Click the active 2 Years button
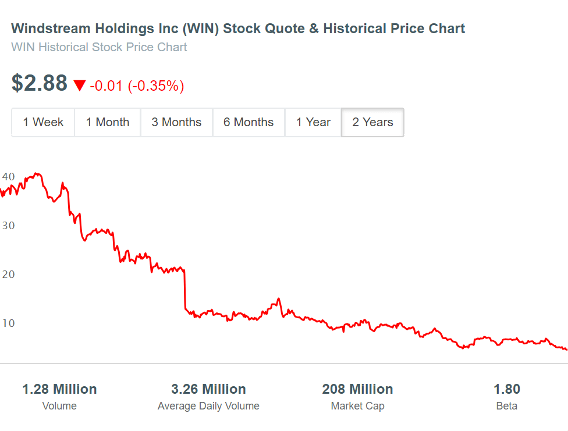The image size is (568, 431). click(372, 122)
